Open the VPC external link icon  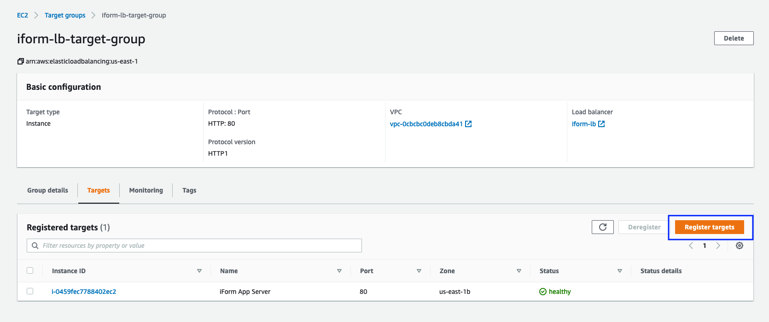pos(468,124)
